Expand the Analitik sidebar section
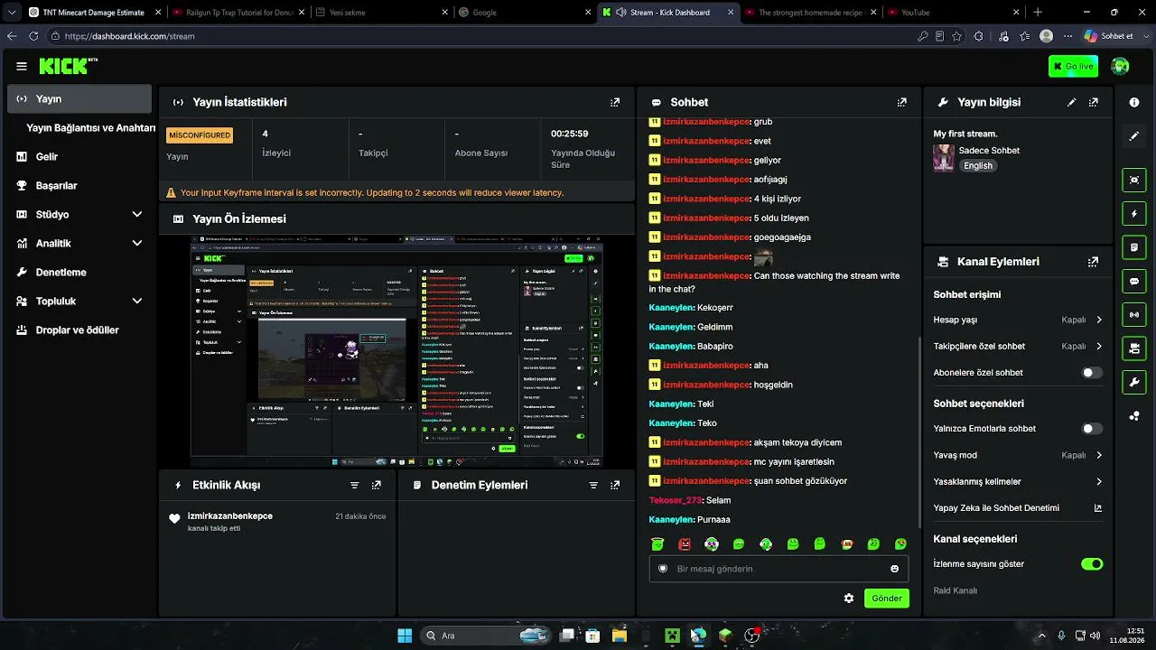1156x650 pixels. (79, 244)
